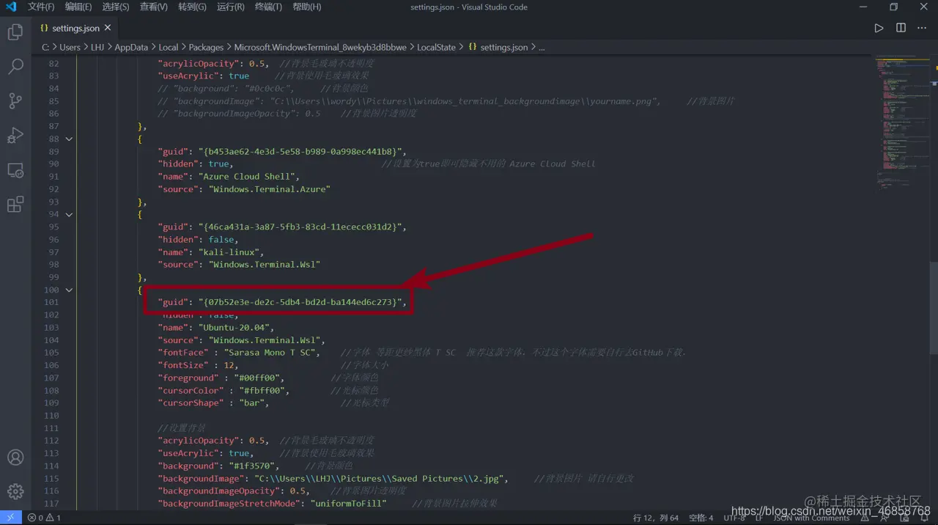The height and width of the screenshot is (525, 938).
Task: Open the Run and Debug view
Action: point(15,136)
